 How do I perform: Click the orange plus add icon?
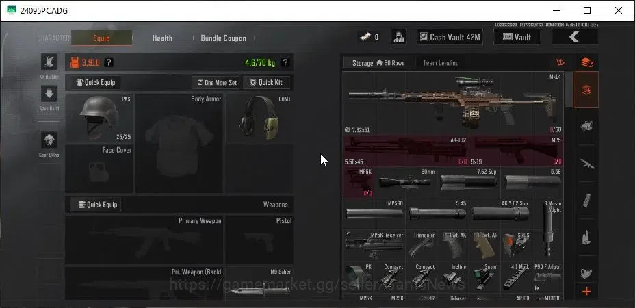tap(586, 292)
